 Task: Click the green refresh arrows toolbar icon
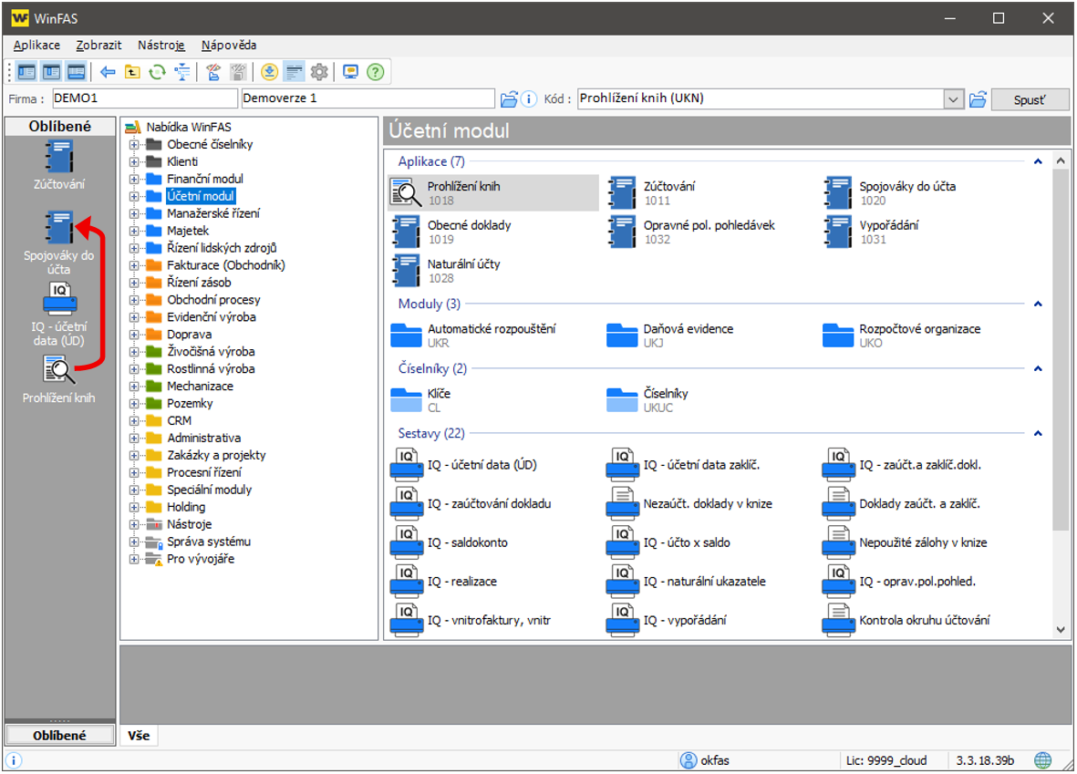coord(158,72)
